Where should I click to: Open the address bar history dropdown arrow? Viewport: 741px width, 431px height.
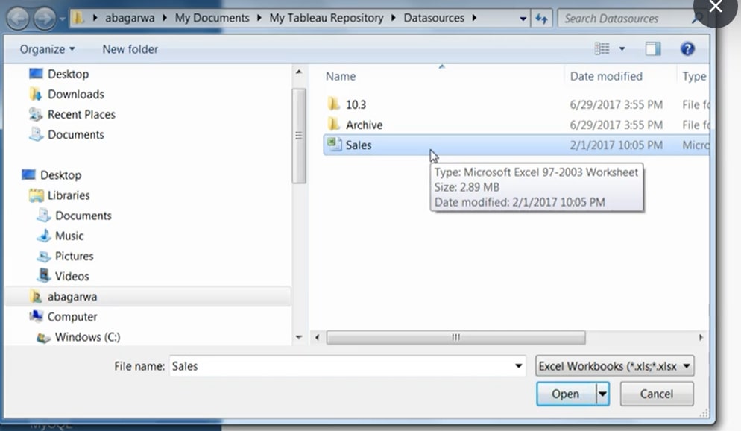point(523,19)
